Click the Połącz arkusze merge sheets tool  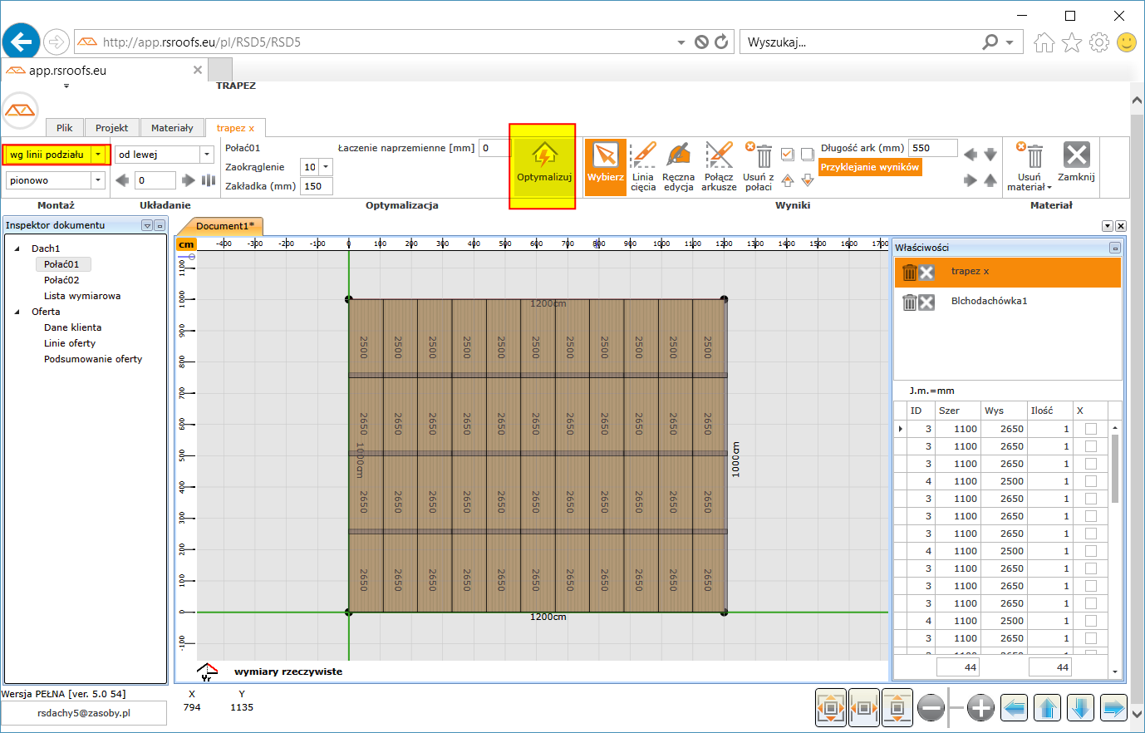719,156
